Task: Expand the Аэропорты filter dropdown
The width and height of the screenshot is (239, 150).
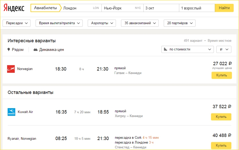Action: click(x=102, y=23)
